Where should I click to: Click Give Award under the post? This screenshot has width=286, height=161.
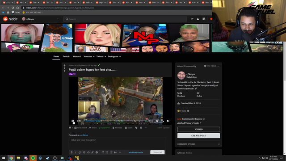coord(80,128)
